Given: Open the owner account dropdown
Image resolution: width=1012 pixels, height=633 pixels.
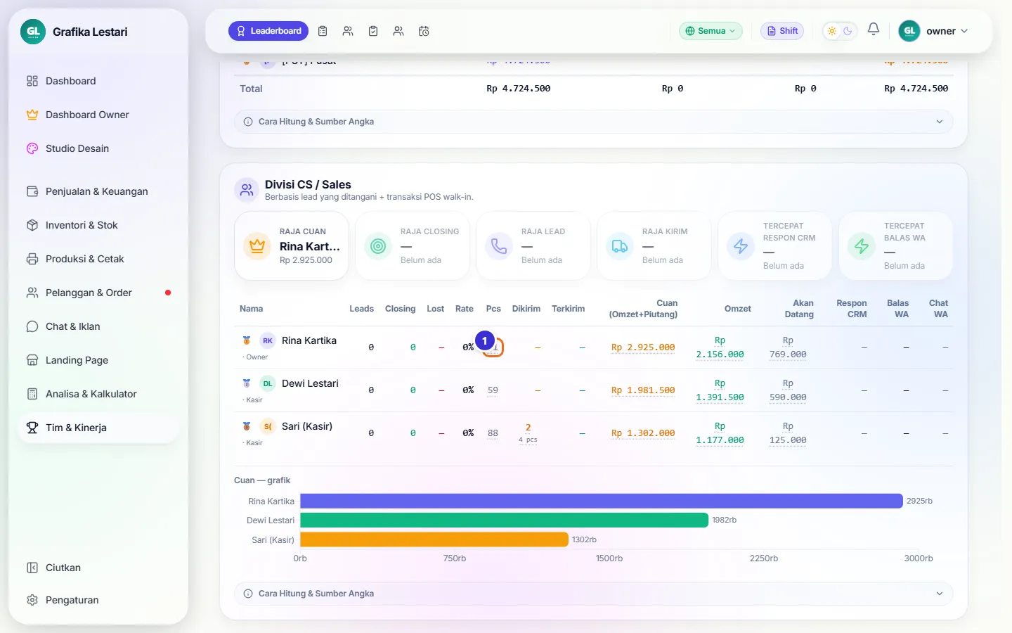Looking at the screenshot, I should [x=934, y=31].
